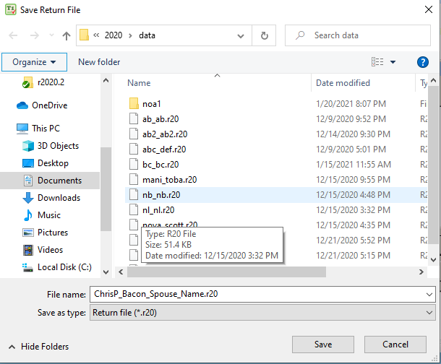Click New folder in the toolbar
441x364 pixels.
(99, 62)
